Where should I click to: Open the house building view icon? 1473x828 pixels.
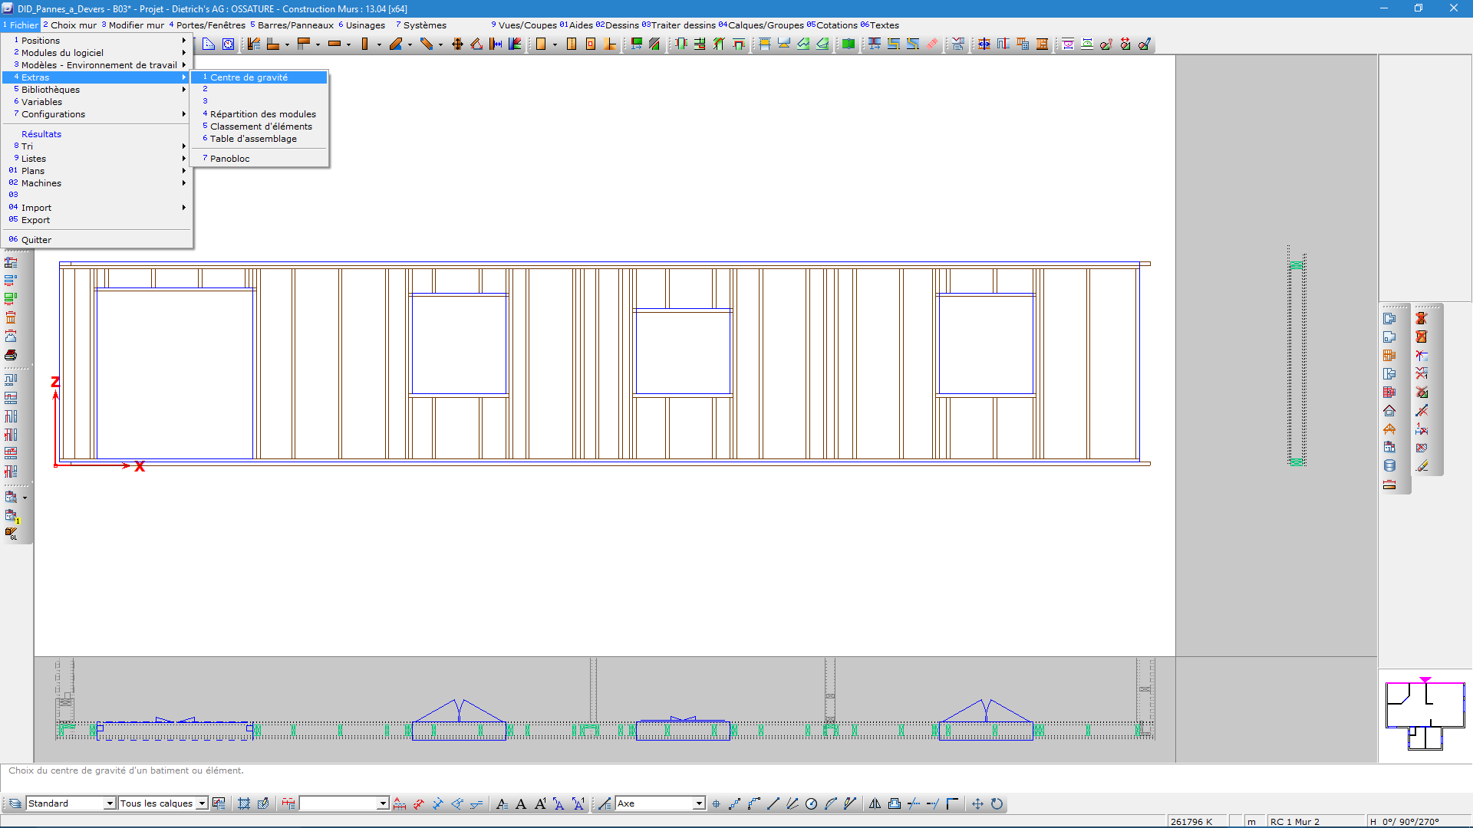(x=1389, y=411)
